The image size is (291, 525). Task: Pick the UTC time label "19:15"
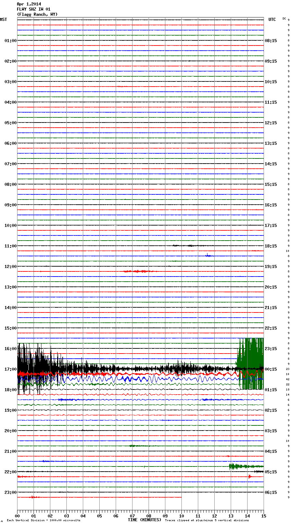(x=271, y=267)
